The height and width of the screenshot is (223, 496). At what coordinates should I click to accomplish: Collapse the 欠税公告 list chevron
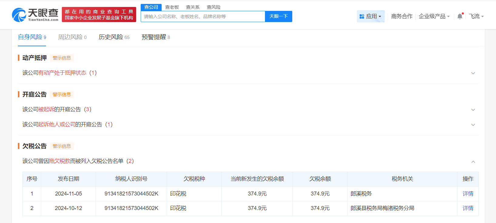[x=473, y=162]
